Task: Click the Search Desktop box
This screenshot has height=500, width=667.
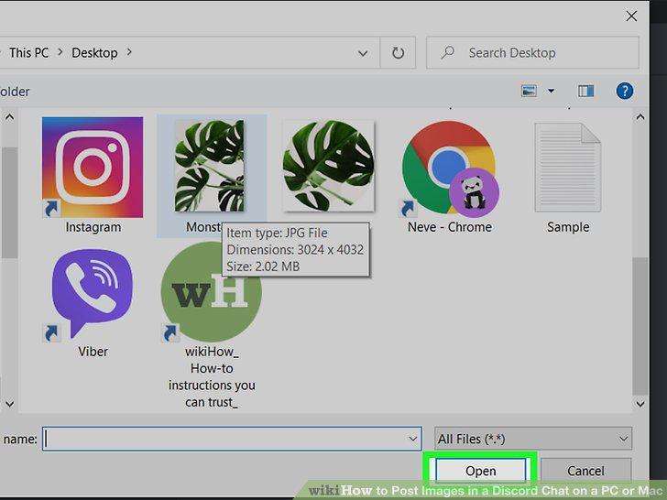Action: pos(532,53)
